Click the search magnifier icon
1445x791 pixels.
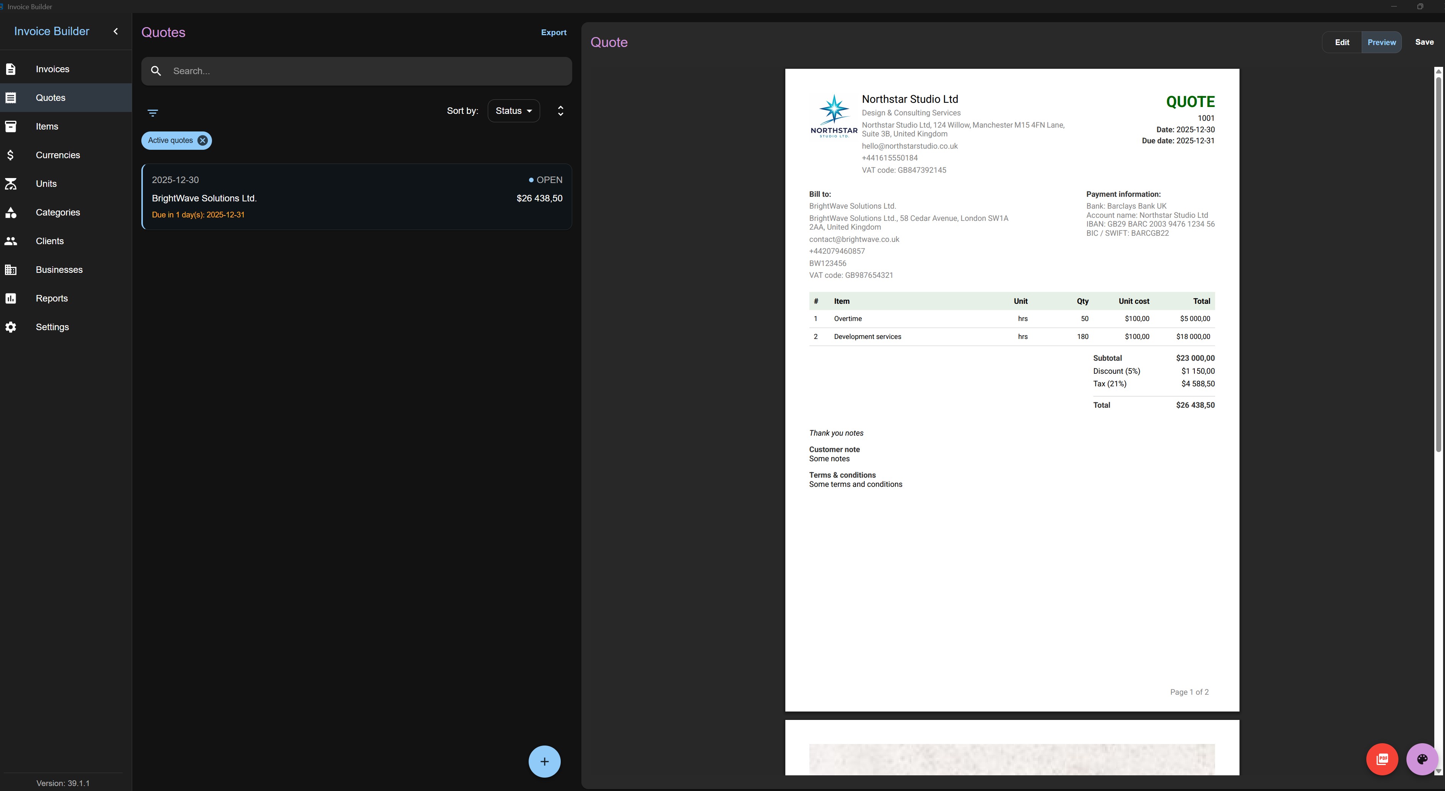click(x=157, y=71)
